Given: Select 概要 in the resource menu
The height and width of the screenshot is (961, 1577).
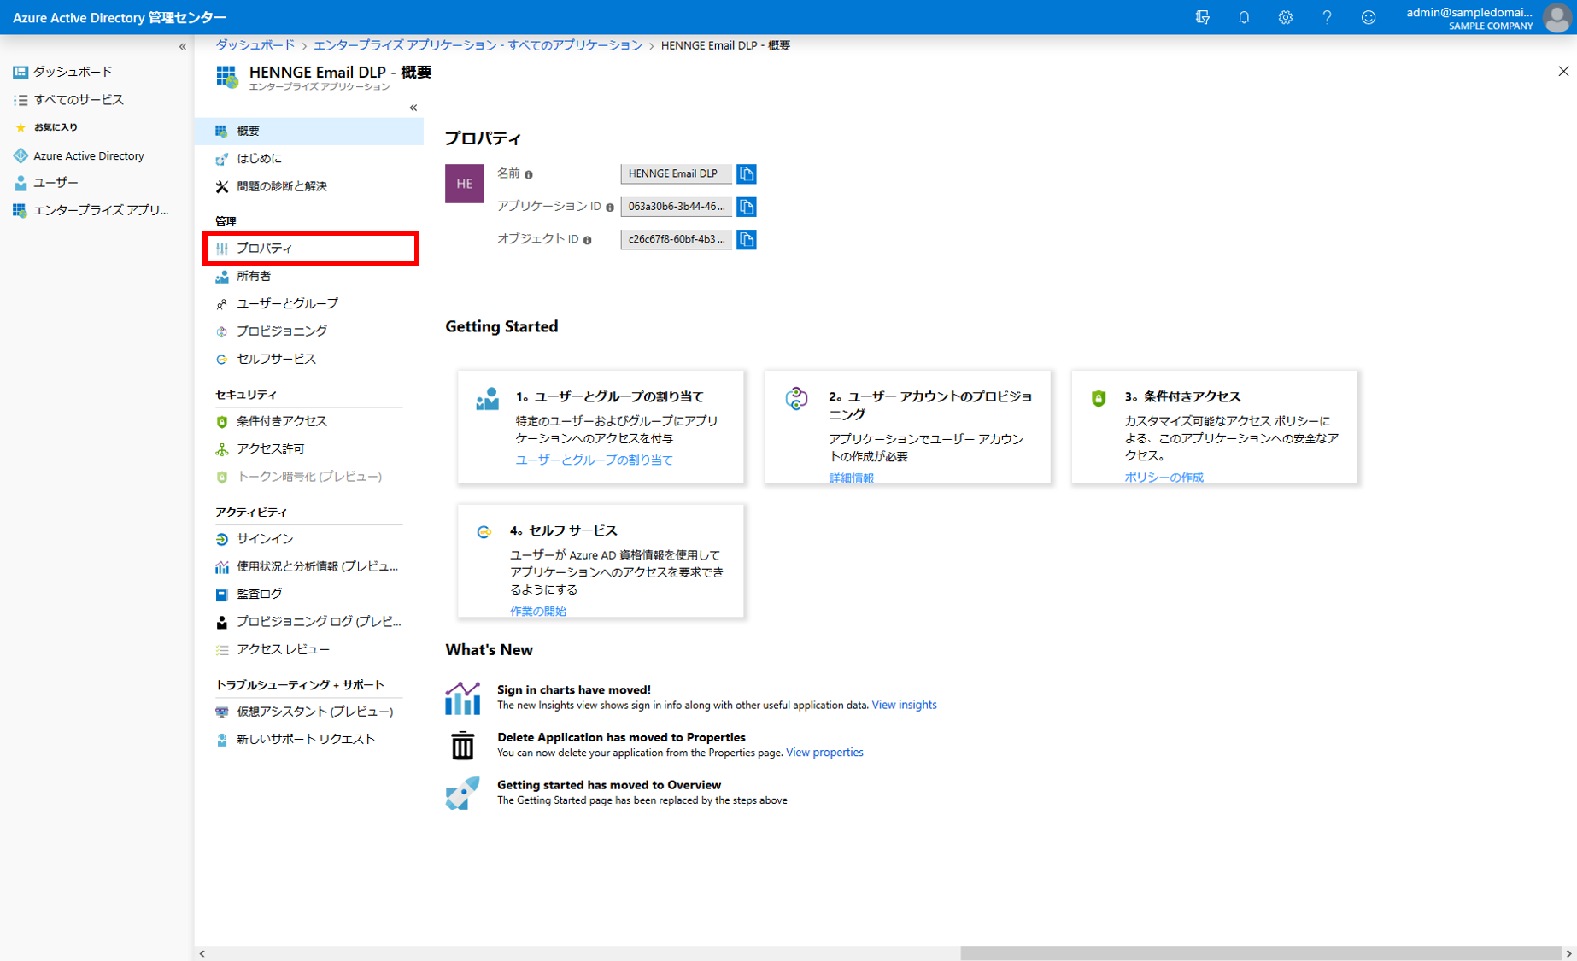Looking at the screenshot, I should pos(309,131).
